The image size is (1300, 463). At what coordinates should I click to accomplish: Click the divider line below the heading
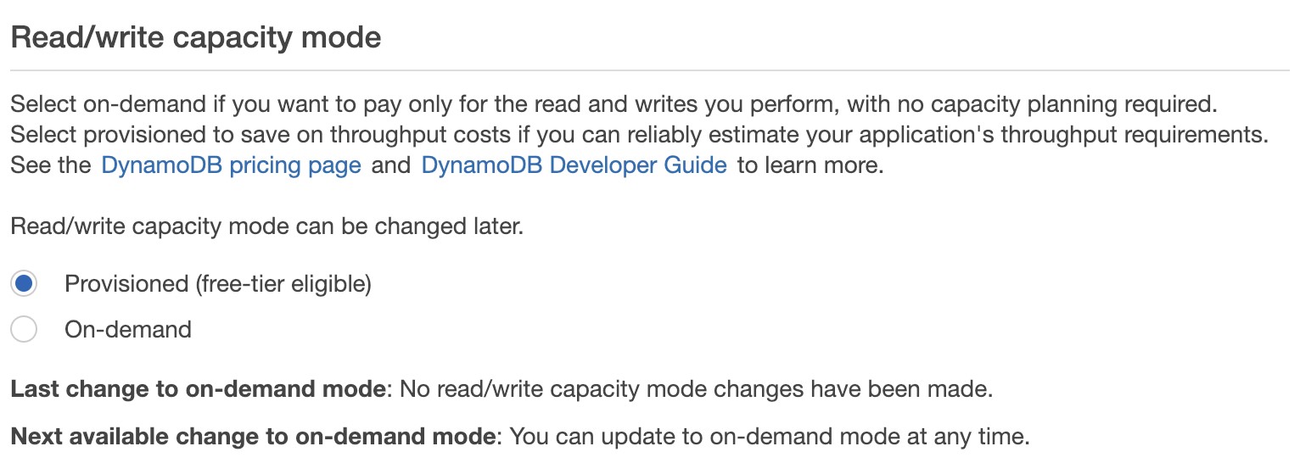pyautogui.click(x=650, y=70)
